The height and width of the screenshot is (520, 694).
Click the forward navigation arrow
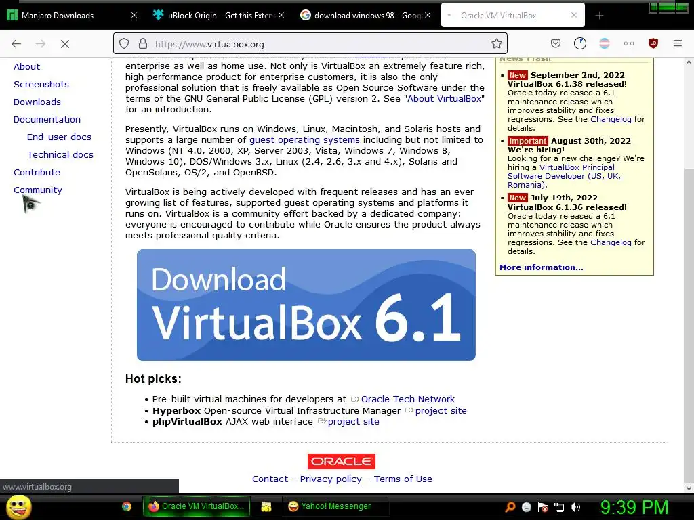coord(41,44)
